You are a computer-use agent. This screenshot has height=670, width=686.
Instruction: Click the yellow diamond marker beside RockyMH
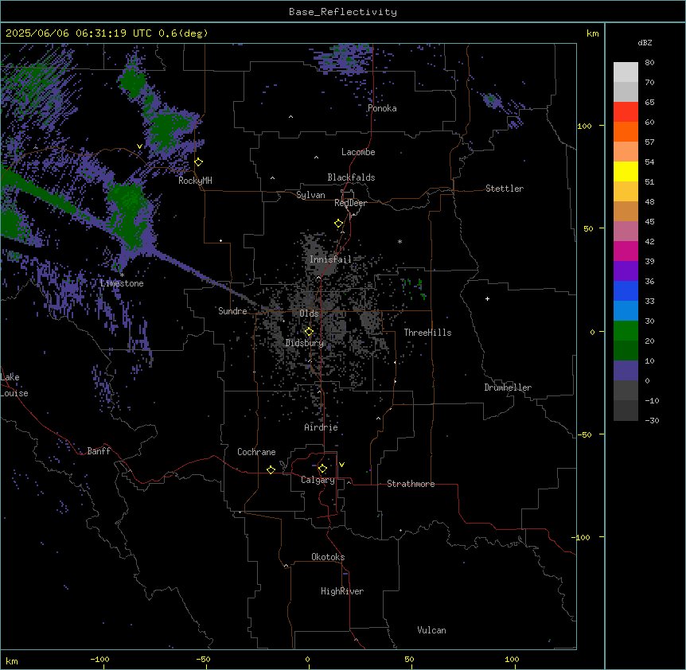point(199,162)
